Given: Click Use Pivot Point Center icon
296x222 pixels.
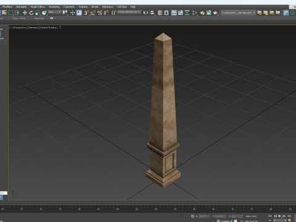Looking at the screenshot, I should click(x=65, y=13).
